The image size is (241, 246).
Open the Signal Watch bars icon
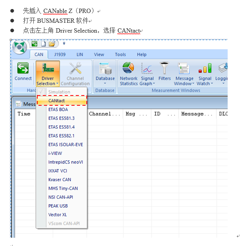click(205, 68)
